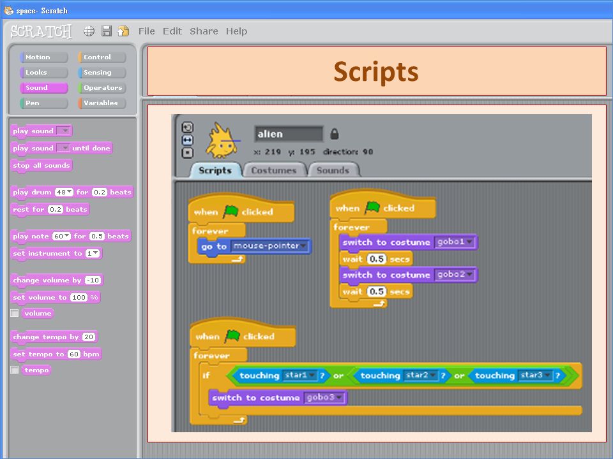The image size is (613, 459).
Task: Click the wait value below the gobo1 costume block
Action: pos(377,259)
